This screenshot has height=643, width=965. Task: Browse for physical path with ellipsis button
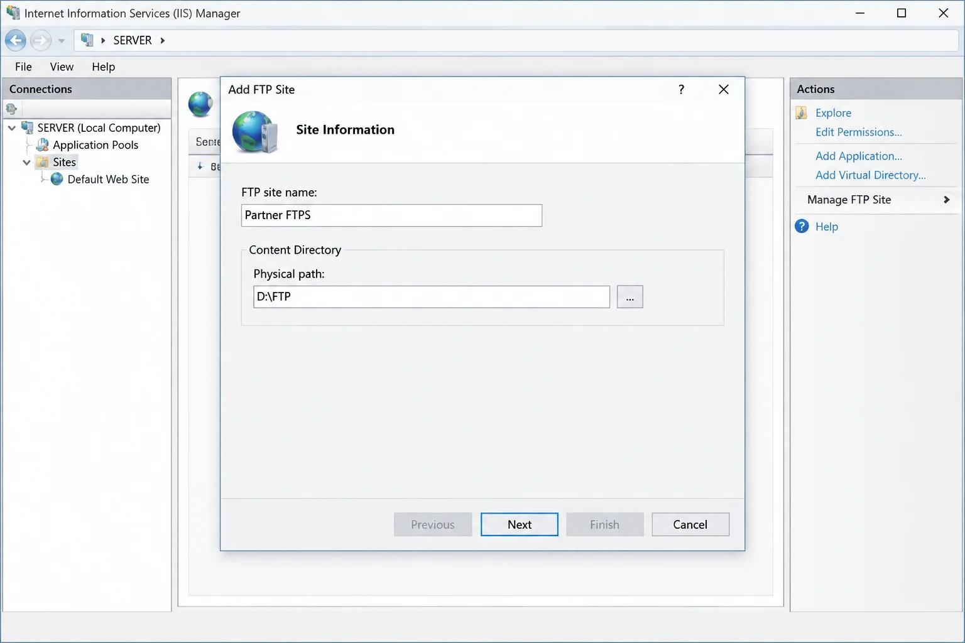tap(630, 297)
